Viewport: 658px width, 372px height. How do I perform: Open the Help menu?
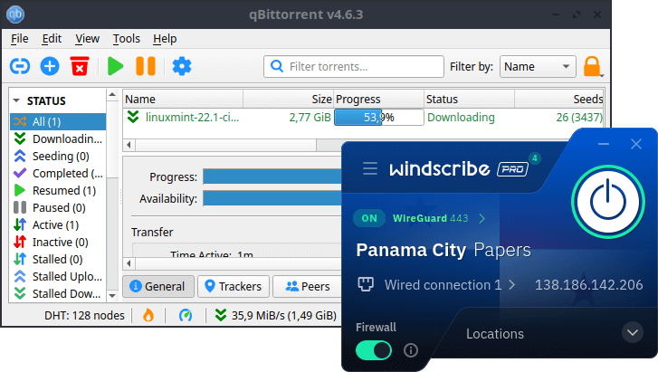pyautogui.click(x=165, y=39)
